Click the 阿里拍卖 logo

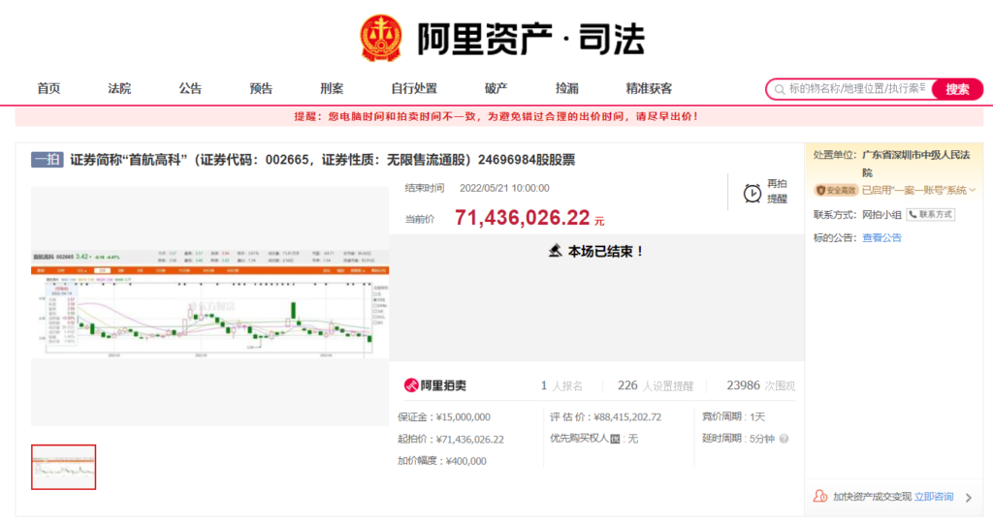[435, 385]
